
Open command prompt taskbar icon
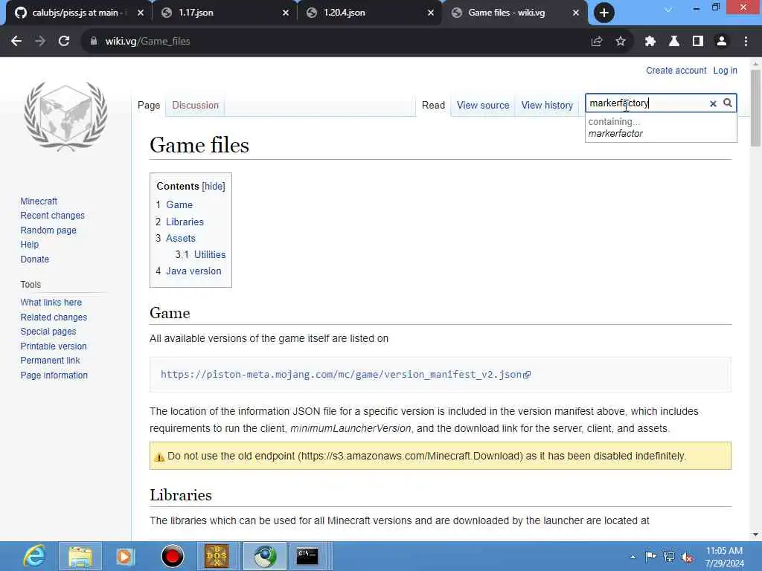click(x=307, y=556)
